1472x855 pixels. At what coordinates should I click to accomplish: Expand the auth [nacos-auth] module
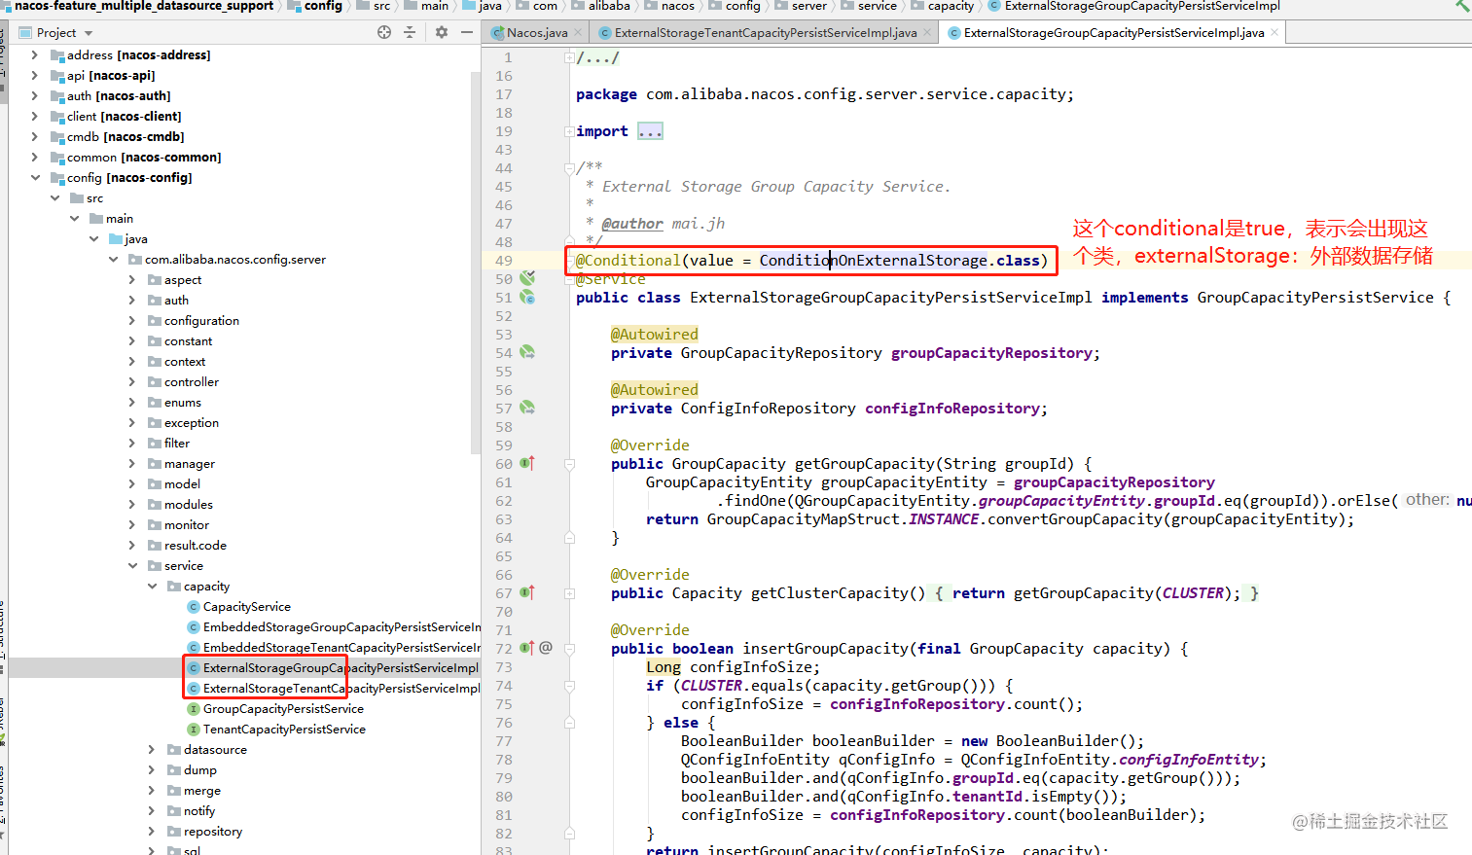(x=35, y=95)
